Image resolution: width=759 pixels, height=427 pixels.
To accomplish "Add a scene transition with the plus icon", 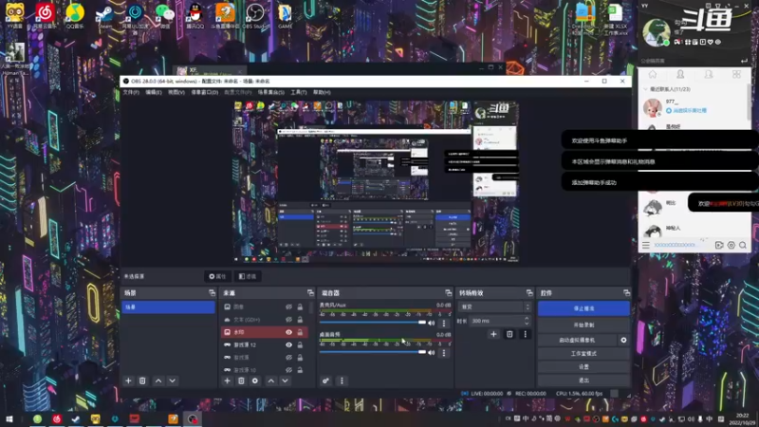I will [x=493, y=334].
